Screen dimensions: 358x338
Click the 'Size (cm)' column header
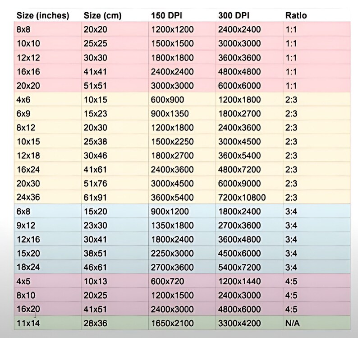click(x=102, y=15)
